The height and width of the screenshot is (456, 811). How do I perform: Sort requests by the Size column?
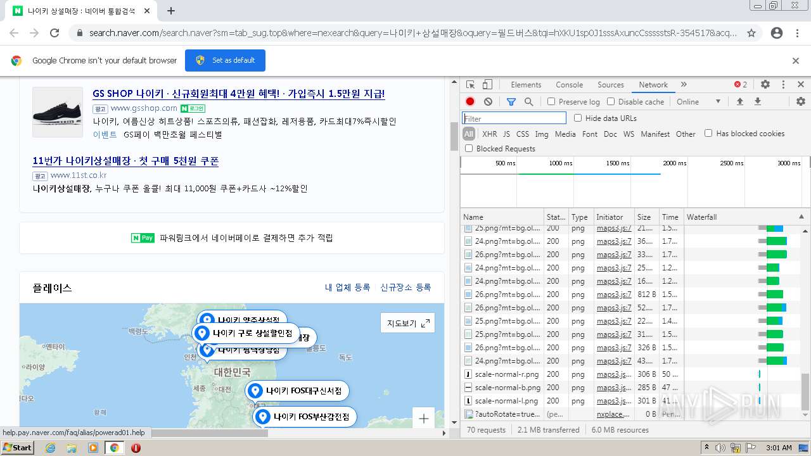646,217
